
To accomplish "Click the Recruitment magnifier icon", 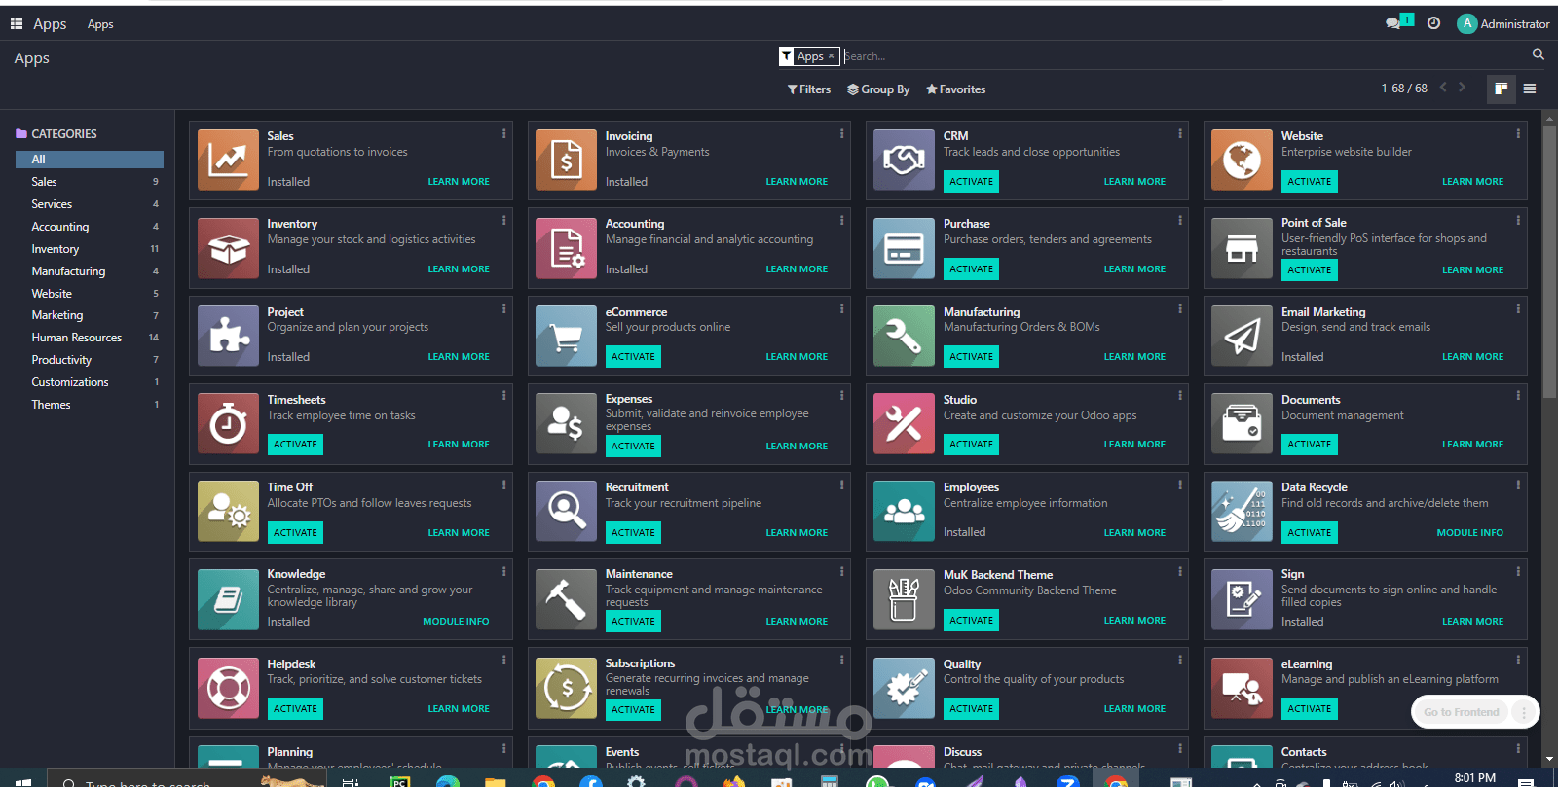I will click(x=566, y=511).
